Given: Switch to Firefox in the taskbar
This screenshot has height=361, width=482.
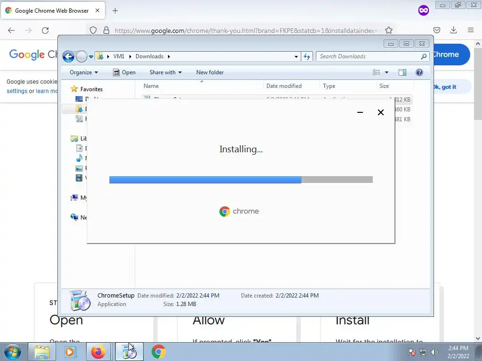Looking at the screenshot, I should [98, 352].
